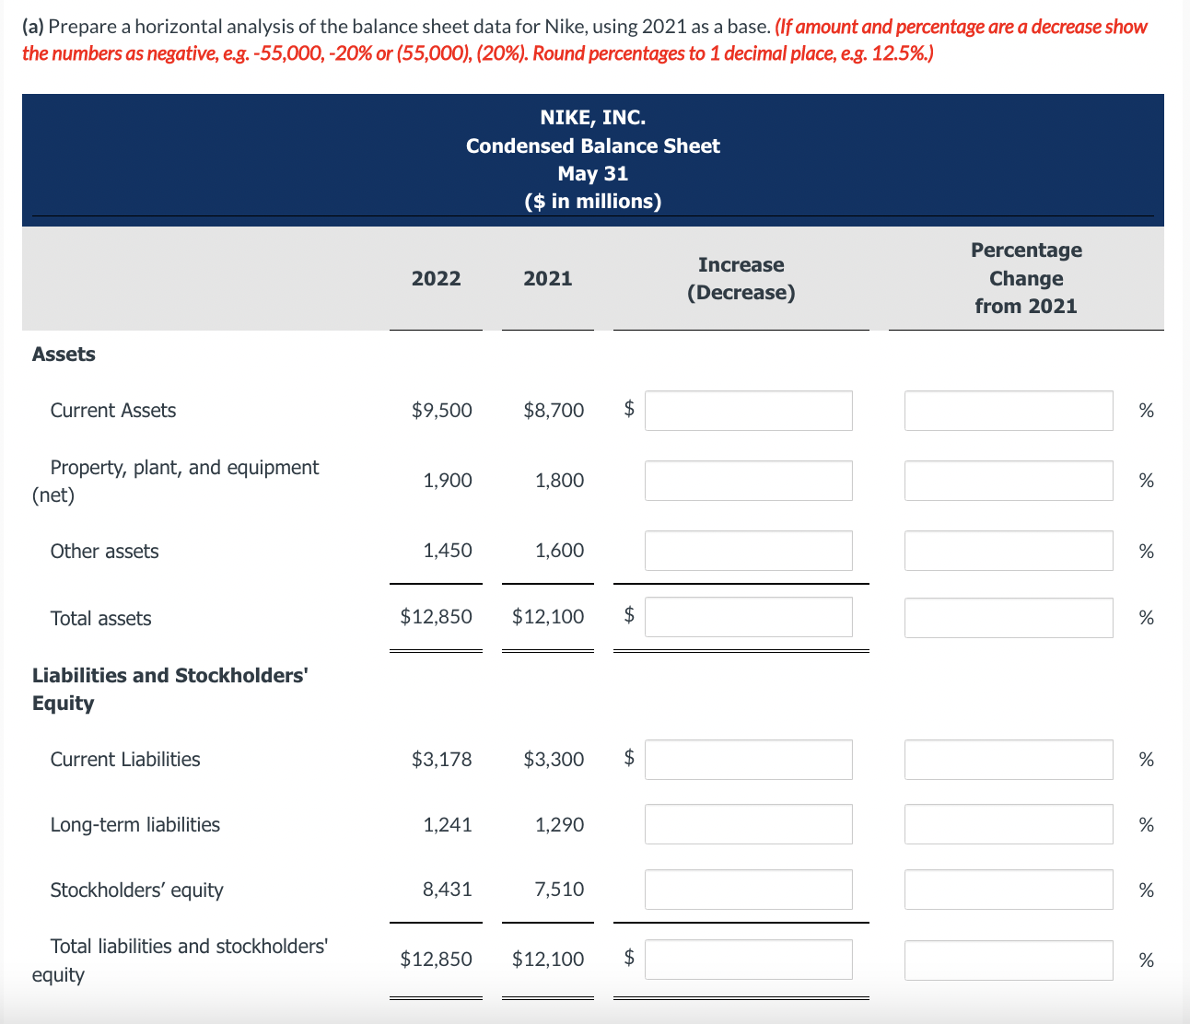The height and width of the screenshot is (1024, 1190).
Task: Click Current Assets increase (decrease) input
Action: 749,411
